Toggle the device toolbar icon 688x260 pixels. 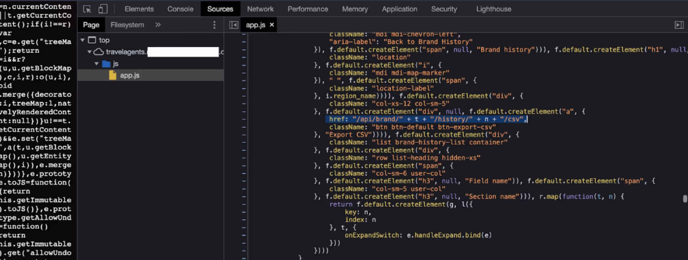[x=103, y=9]
